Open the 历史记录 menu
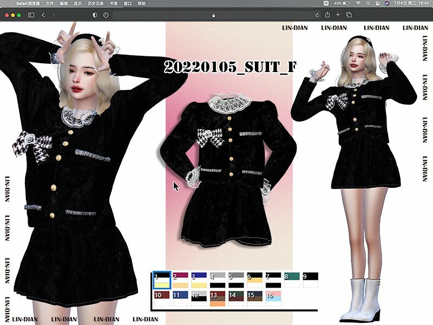433x325 pixels. pos(96,4)
